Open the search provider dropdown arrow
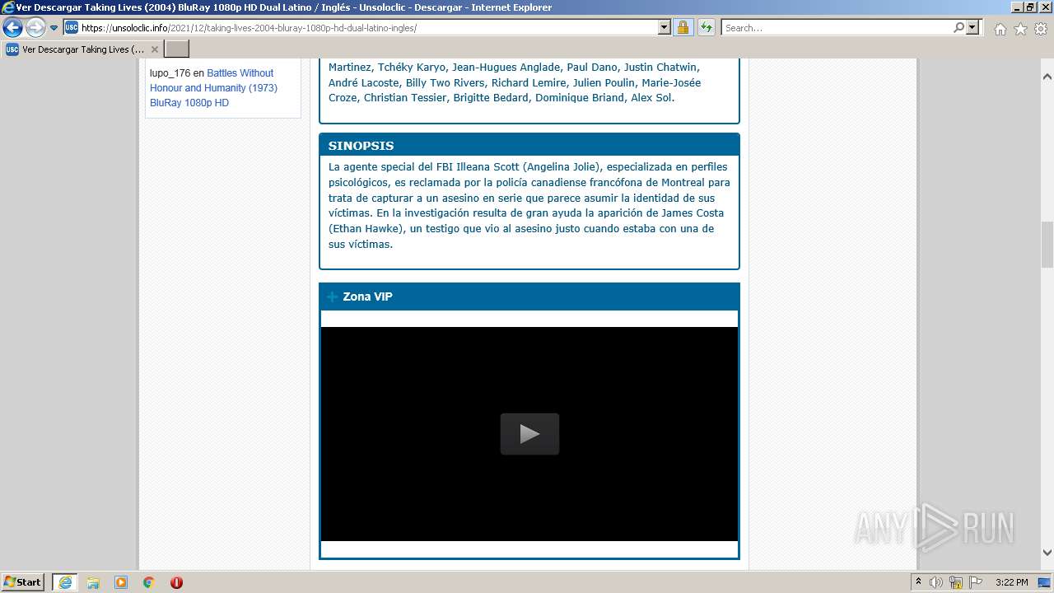 (x=972, y=28)
